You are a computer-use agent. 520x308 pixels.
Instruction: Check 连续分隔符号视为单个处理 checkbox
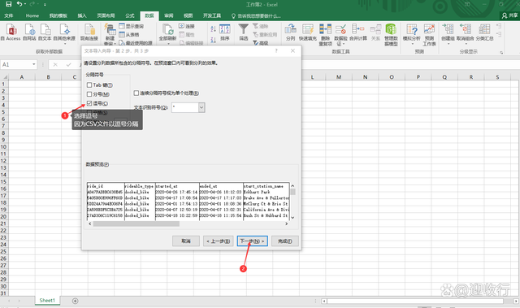point(136,93)
